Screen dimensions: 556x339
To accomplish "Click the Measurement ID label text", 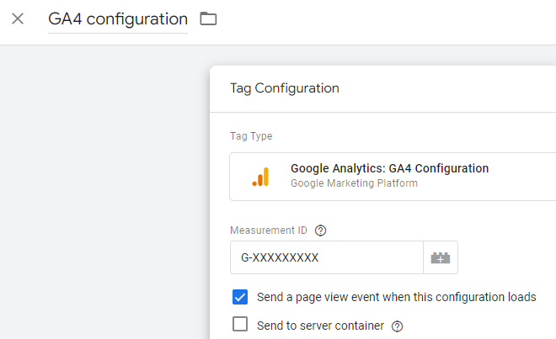I will point(269,230).
